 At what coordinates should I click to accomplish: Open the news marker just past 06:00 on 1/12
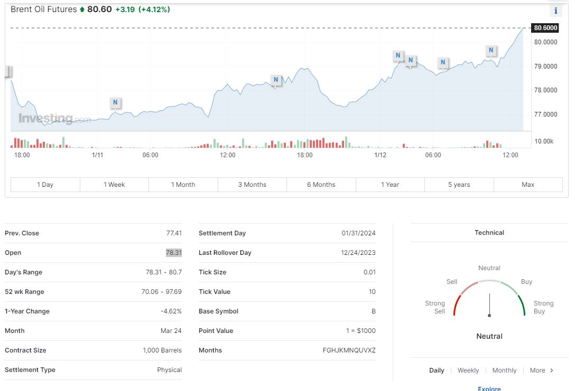tap(443, 62)
